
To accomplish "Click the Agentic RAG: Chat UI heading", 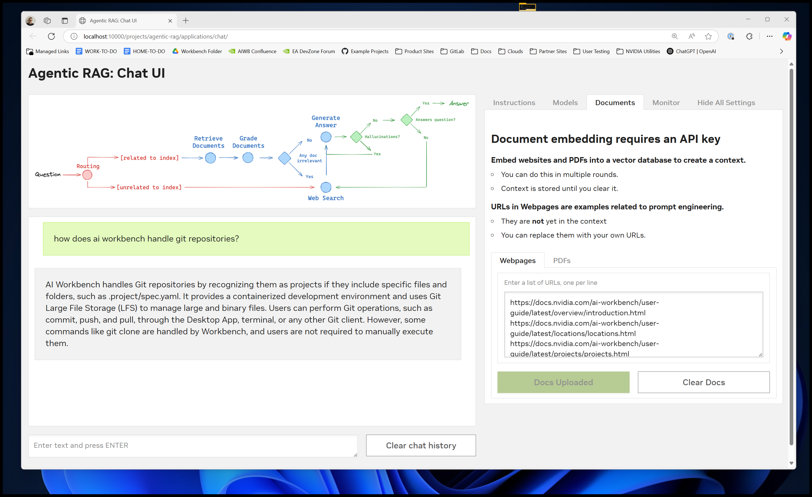I will [97, 73].
